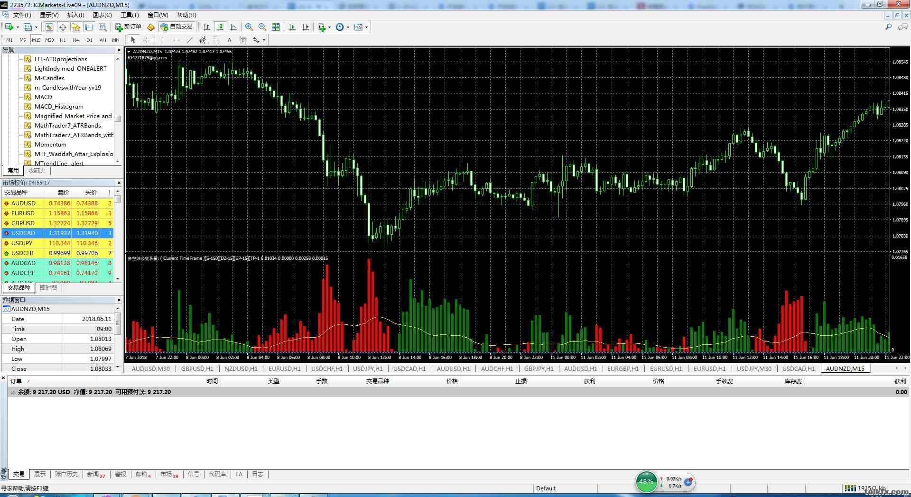Image resolution: width=911 pixels, height=497 pixels.
Task: Toggle the Navigator panel icon
Action: tap(75, 27)
